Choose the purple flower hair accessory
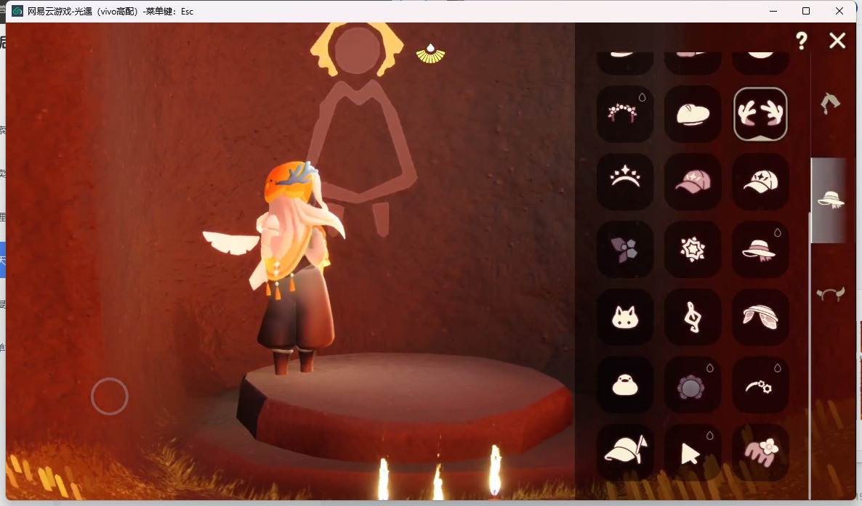Image resolution: width=862 pixels, height=506 pixels. coord(625,249)
